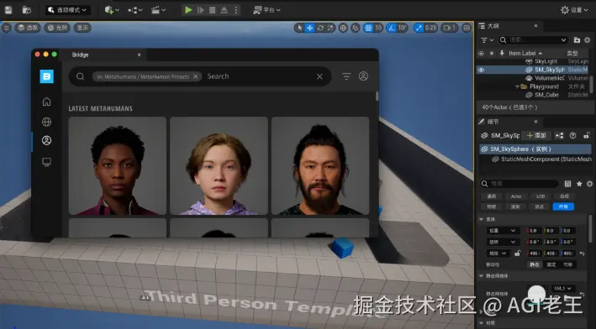The width and height of the screenshot is (596, 329).
Task: Toggle favorites star filter in Details
Action: tap(579, 184)
